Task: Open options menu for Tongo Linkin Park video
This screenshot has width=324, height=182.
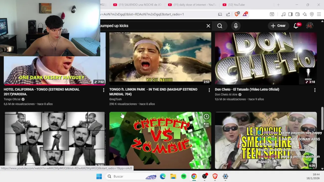Action: 209,90
